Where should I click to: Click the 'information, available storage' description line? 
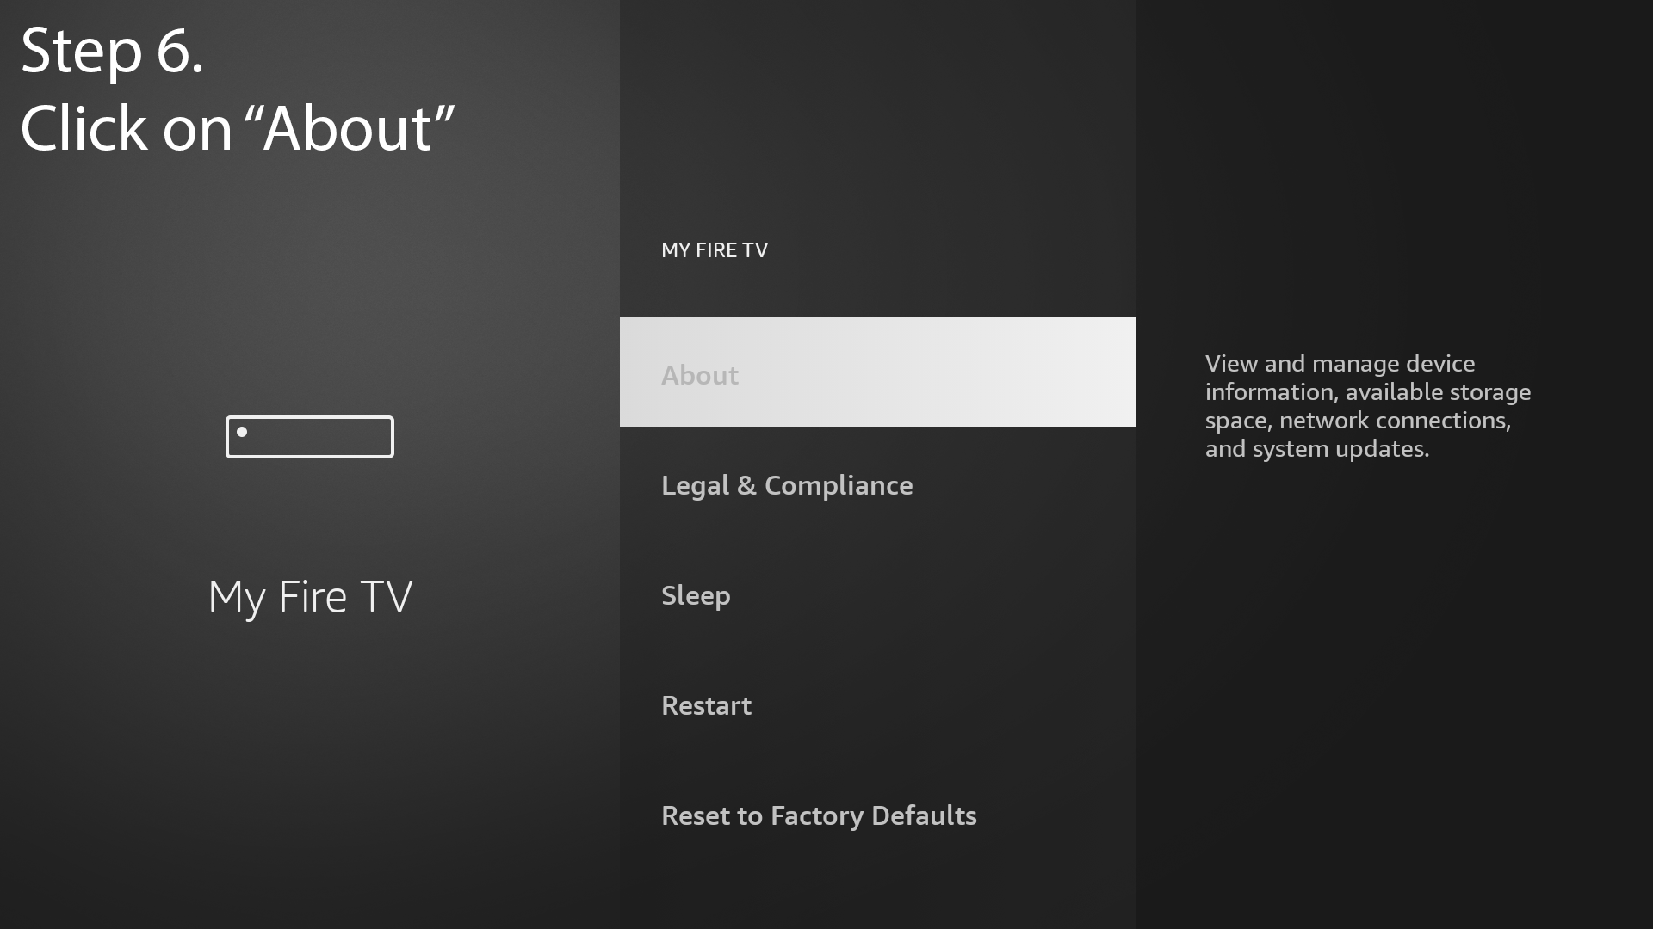pos(1368,392)
